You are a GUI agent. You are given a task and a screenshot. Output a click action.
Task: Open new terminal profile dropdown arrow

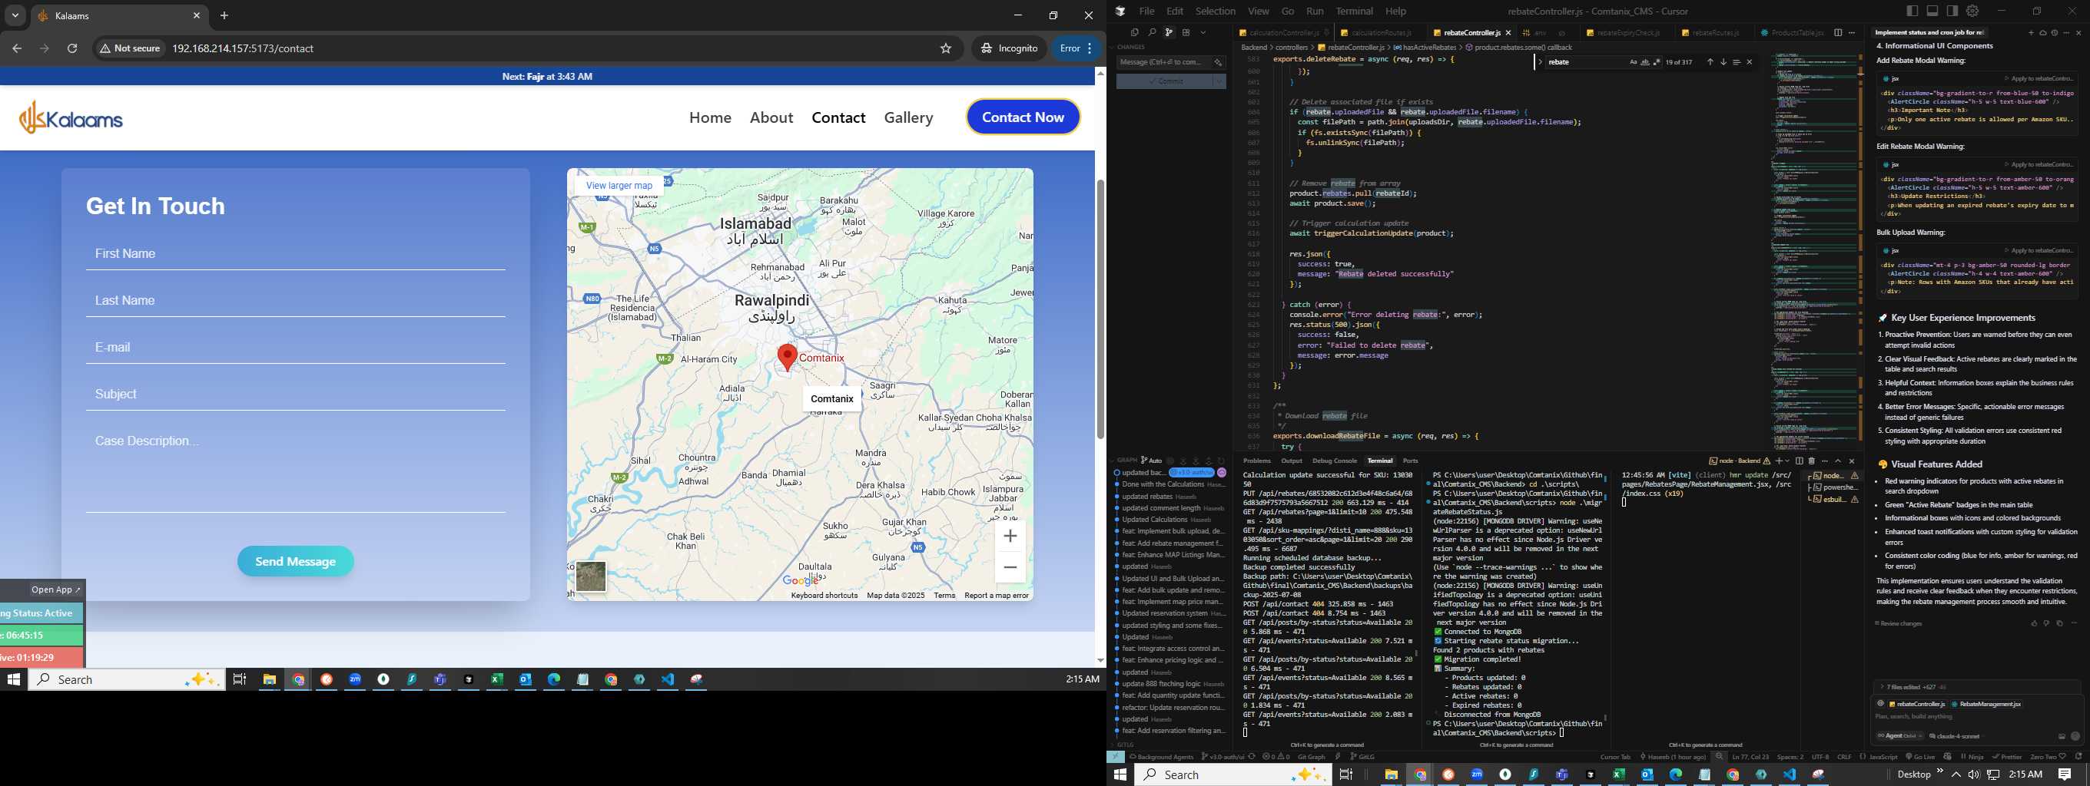pos(1788,461)
